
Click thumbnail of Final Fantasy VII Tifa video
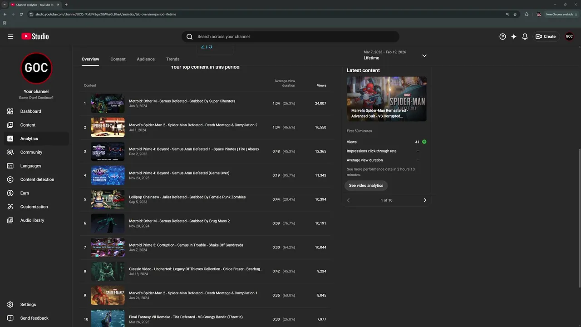pyautogui.click(x=108, y=318)
